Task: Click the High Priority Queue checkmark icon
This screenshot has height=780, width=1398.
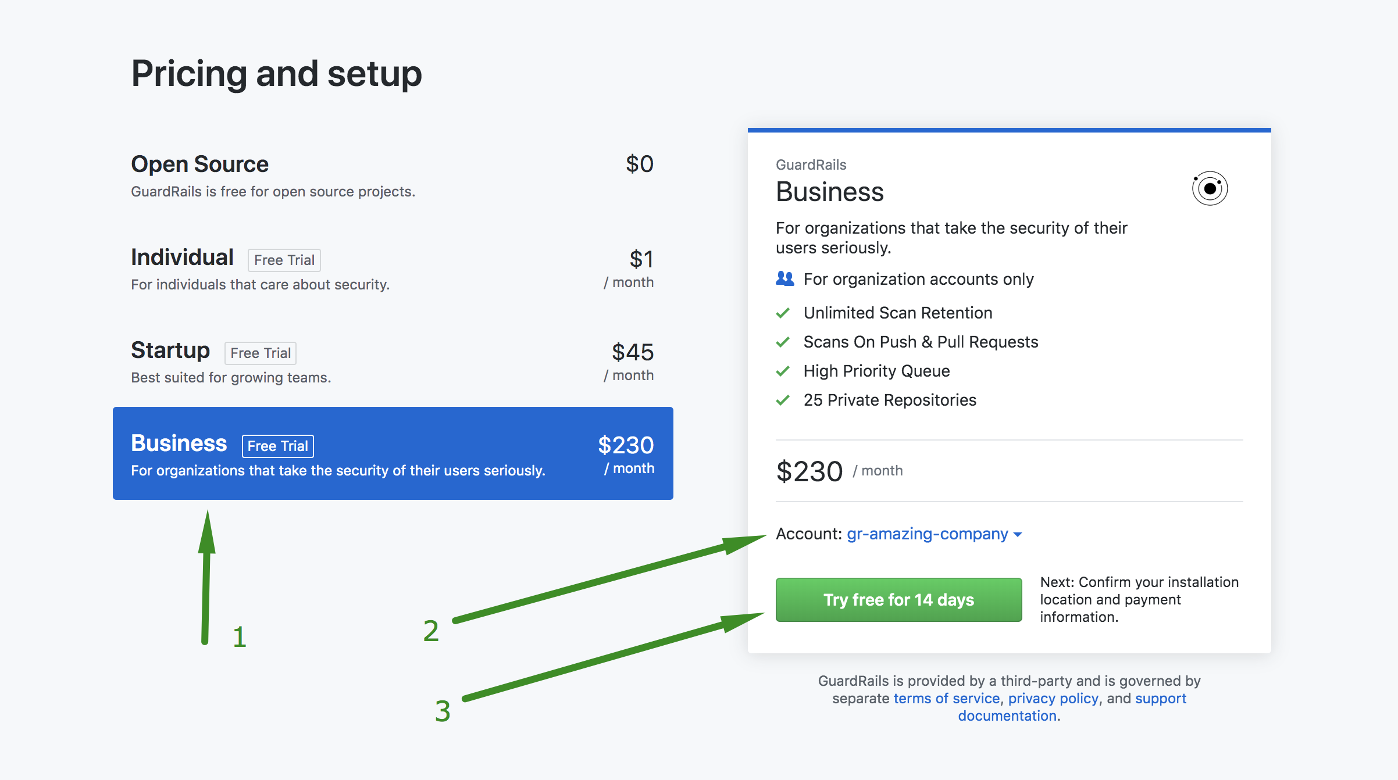Action: (783, 371)
